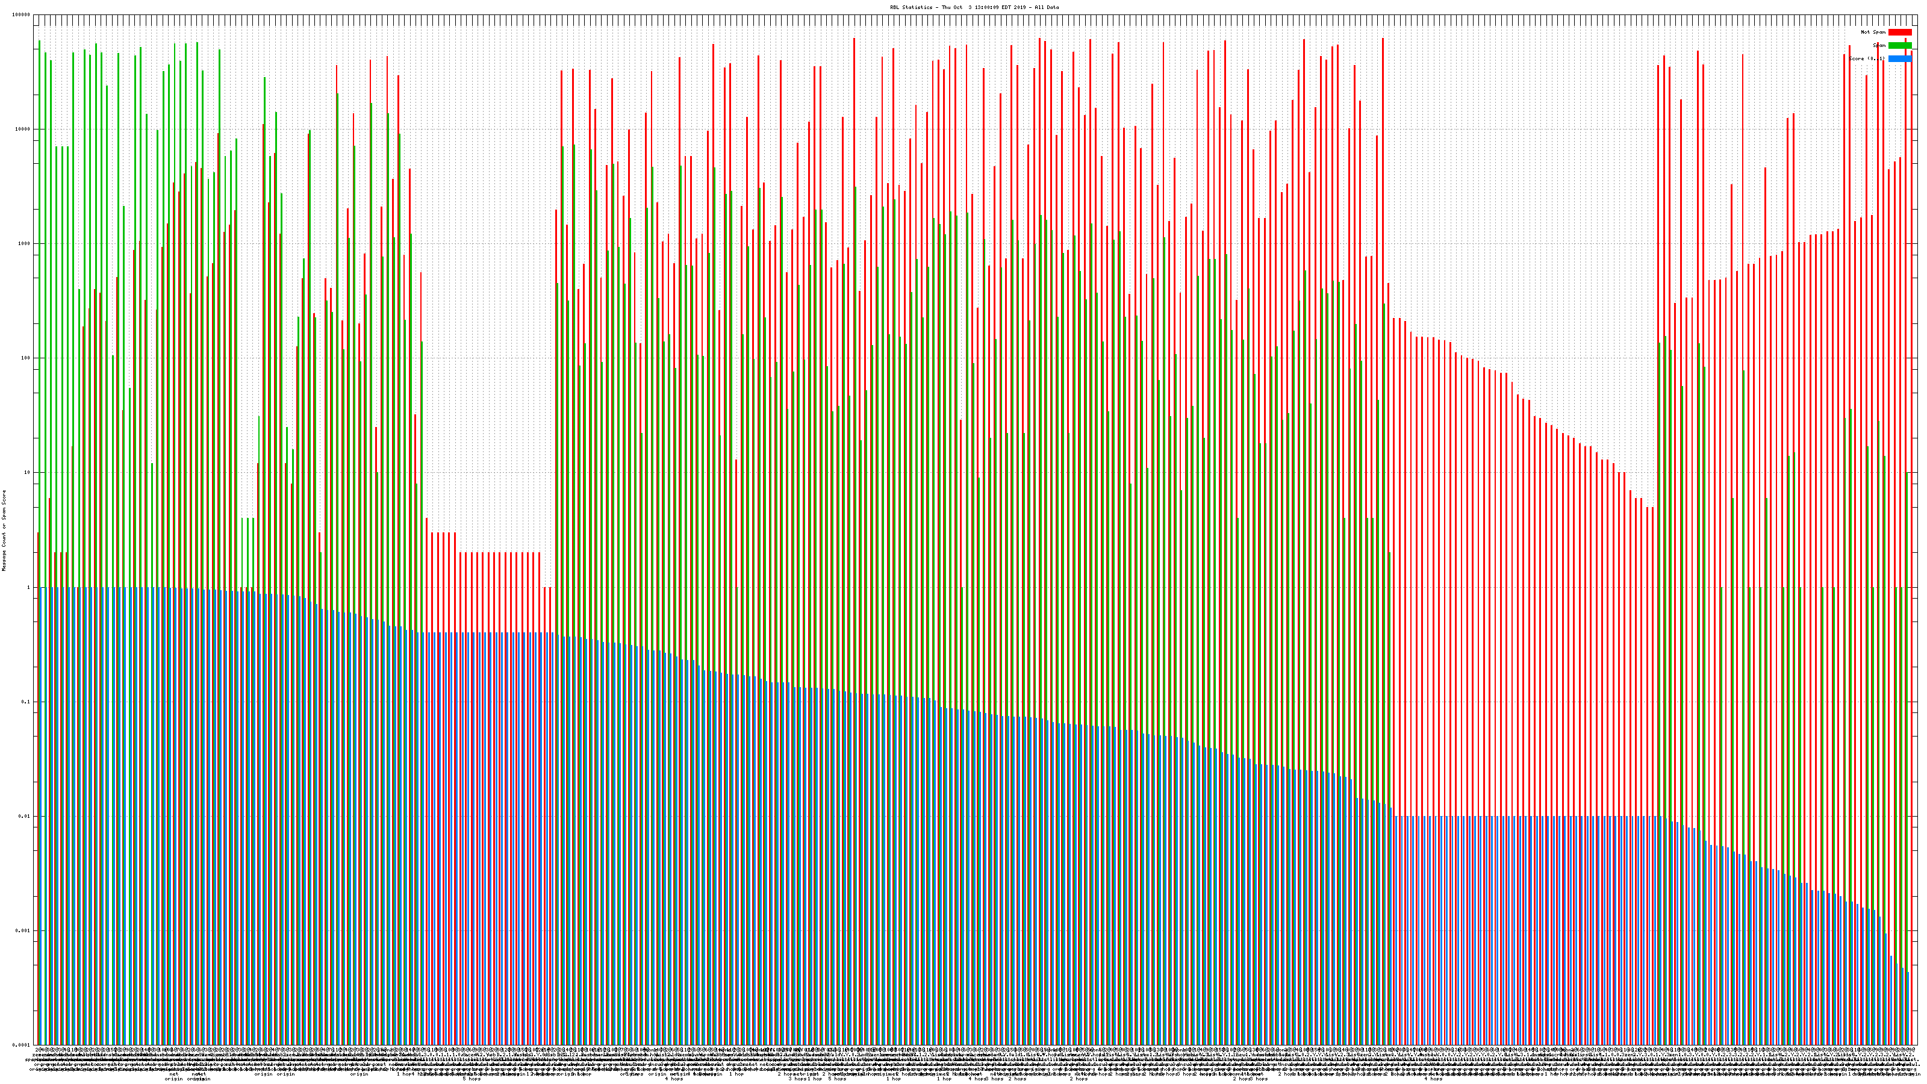
Task: Click the 100000 y-axis label
Action: [22, 15]
